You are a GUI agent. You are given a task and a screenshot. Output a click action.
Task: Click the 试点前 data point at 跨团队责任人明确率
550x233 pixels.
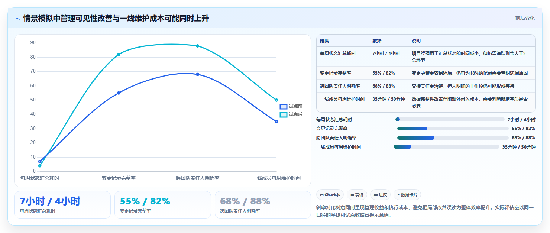coord(197,74)
